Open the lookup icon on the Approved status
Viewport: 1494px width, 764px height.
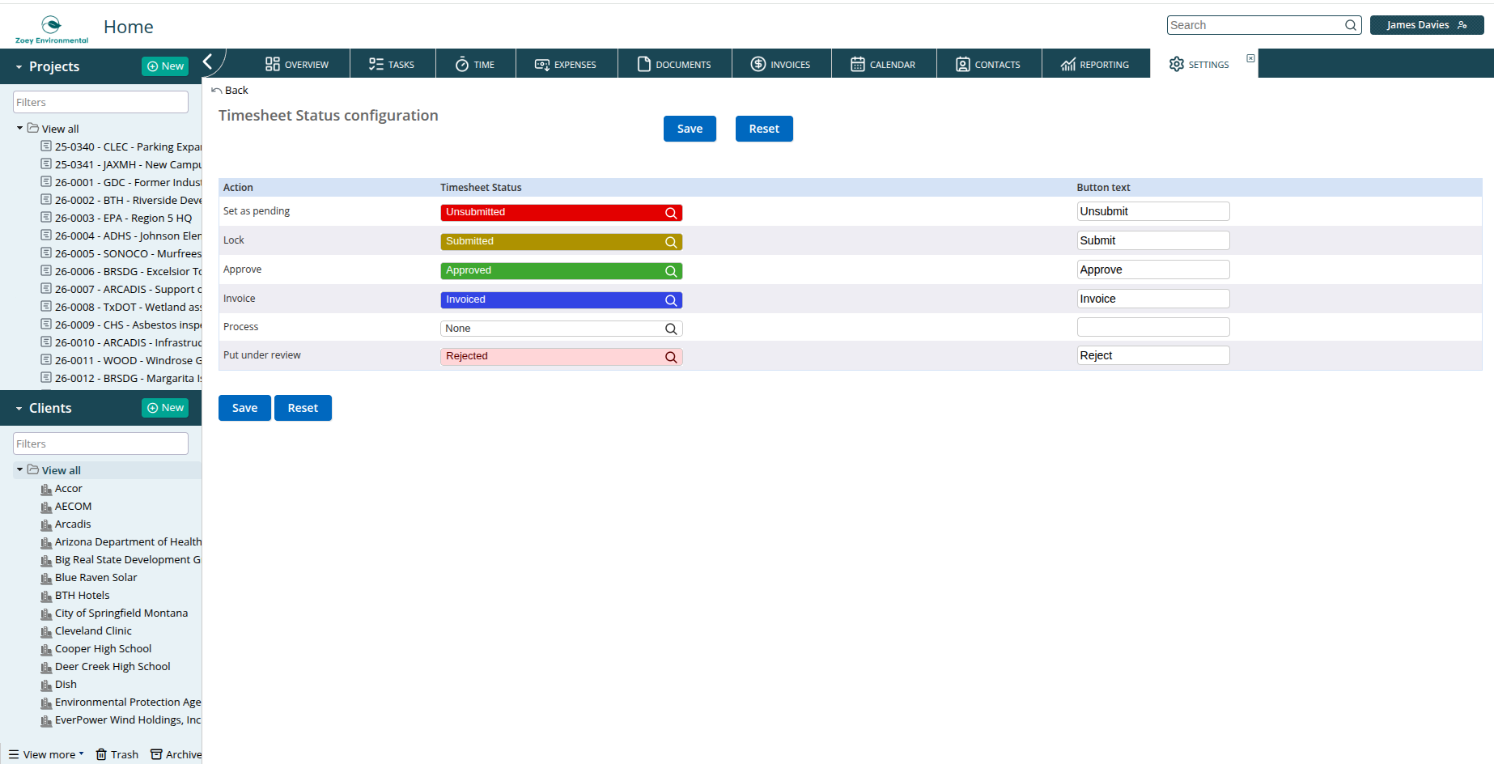(x=671, y=271)
